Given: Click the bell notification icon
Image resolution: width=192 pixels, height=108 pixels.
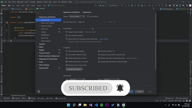Looking at the screenshot, I should [120, 88].
